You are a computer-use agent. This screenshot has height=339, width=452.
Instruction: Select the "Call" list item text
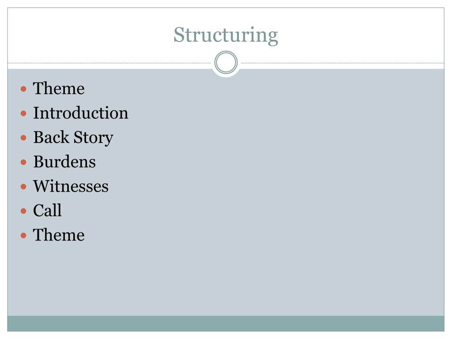47,211
